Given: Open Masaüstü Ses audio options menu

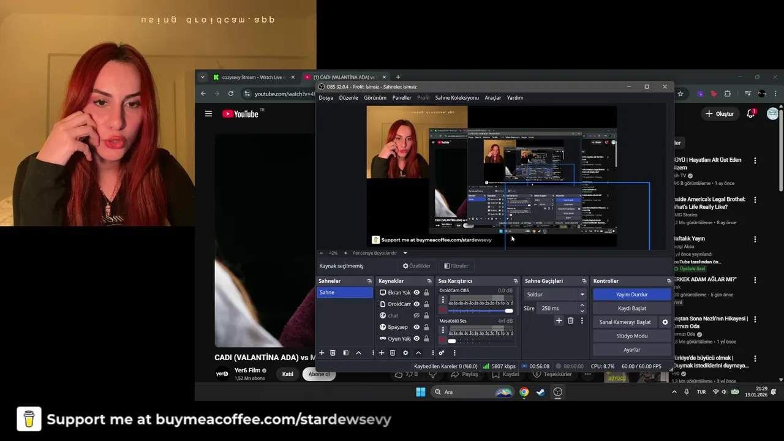Looking at the screenshot, I should (x=443, y=330).
